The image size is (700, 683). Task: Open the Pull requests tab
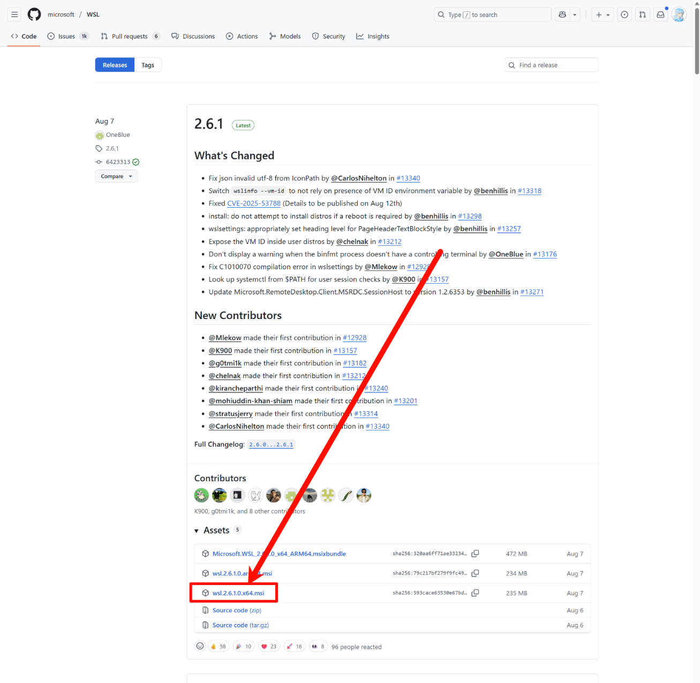(x=130, y=36)
